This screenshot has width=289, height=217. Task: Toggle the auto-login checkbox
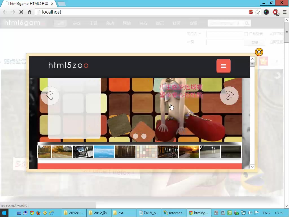(246, 34)
